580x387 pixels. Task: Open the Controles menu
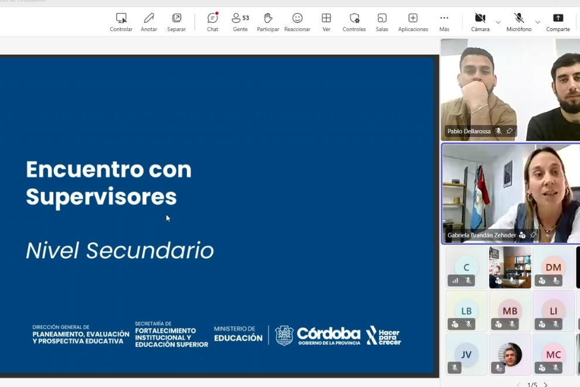click(354, 22)
